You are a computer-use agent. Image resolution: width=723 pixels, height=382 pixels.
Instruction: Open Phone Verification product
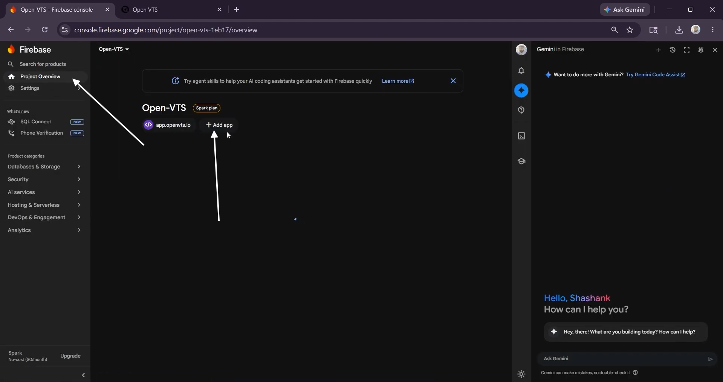(x=41, y=133)
